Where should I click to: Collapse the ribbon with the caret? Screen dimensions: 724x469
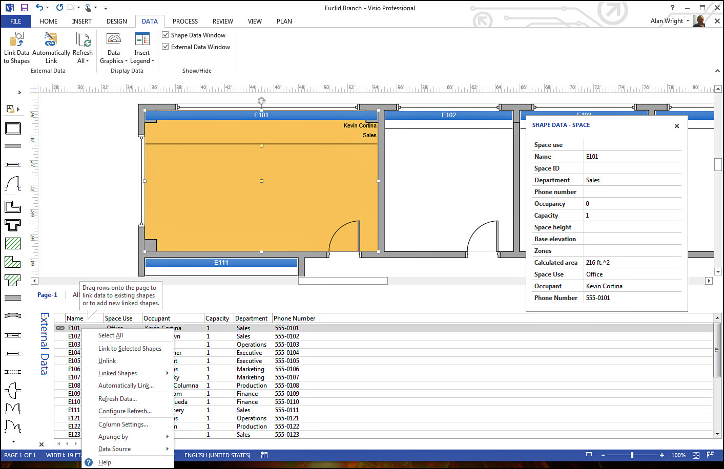(717, 71)
